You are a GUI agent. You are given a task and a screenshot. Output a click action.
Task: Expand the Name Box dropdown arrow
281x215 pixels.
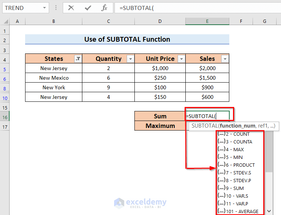tap(44, 8)
